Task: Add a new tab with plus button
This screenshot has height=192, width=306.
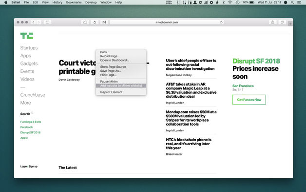Action: tap(290, 23)
